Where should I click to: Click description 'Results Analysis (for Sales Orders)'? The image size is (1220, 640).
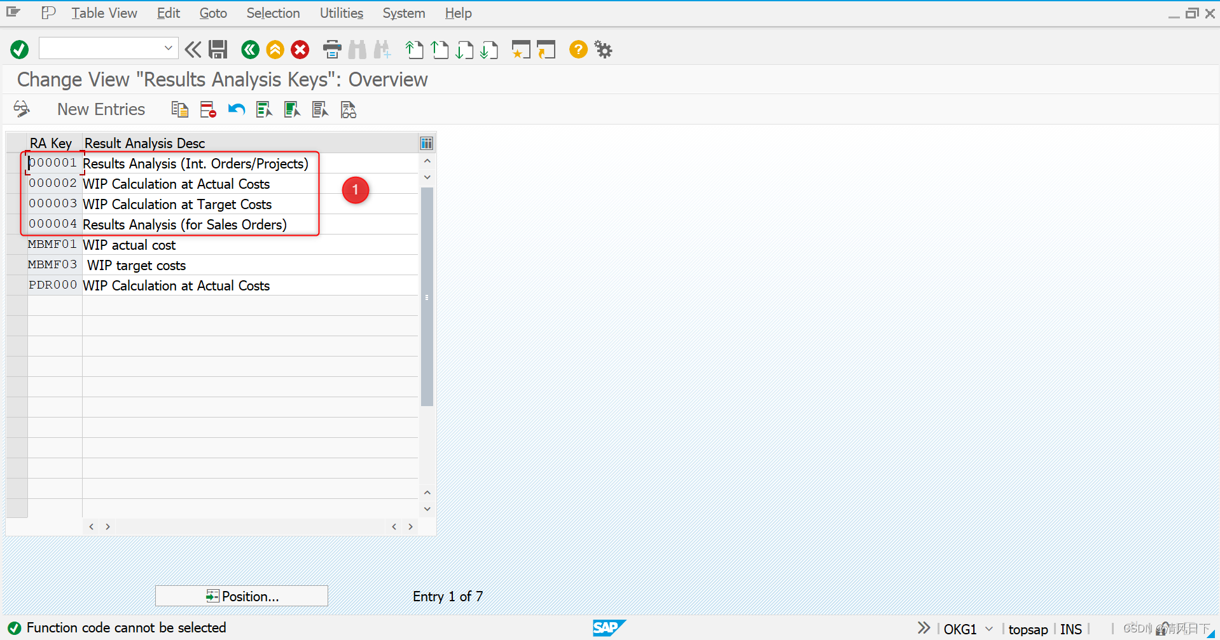[185, 224]
